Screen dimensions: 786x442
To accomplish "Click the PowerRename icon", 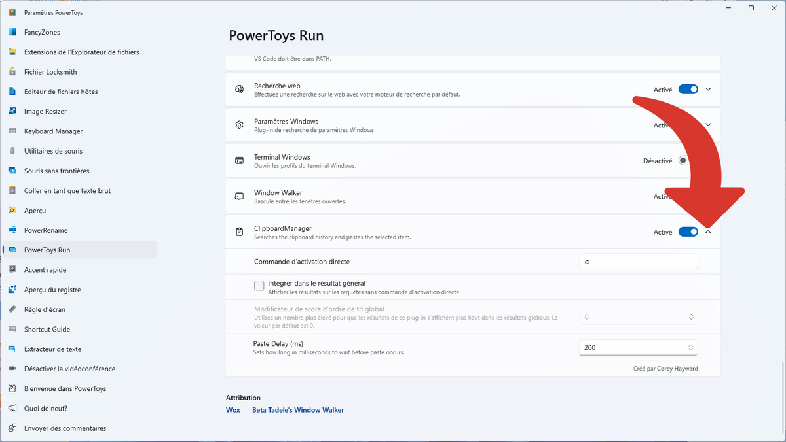I will (x=12, y=230).
